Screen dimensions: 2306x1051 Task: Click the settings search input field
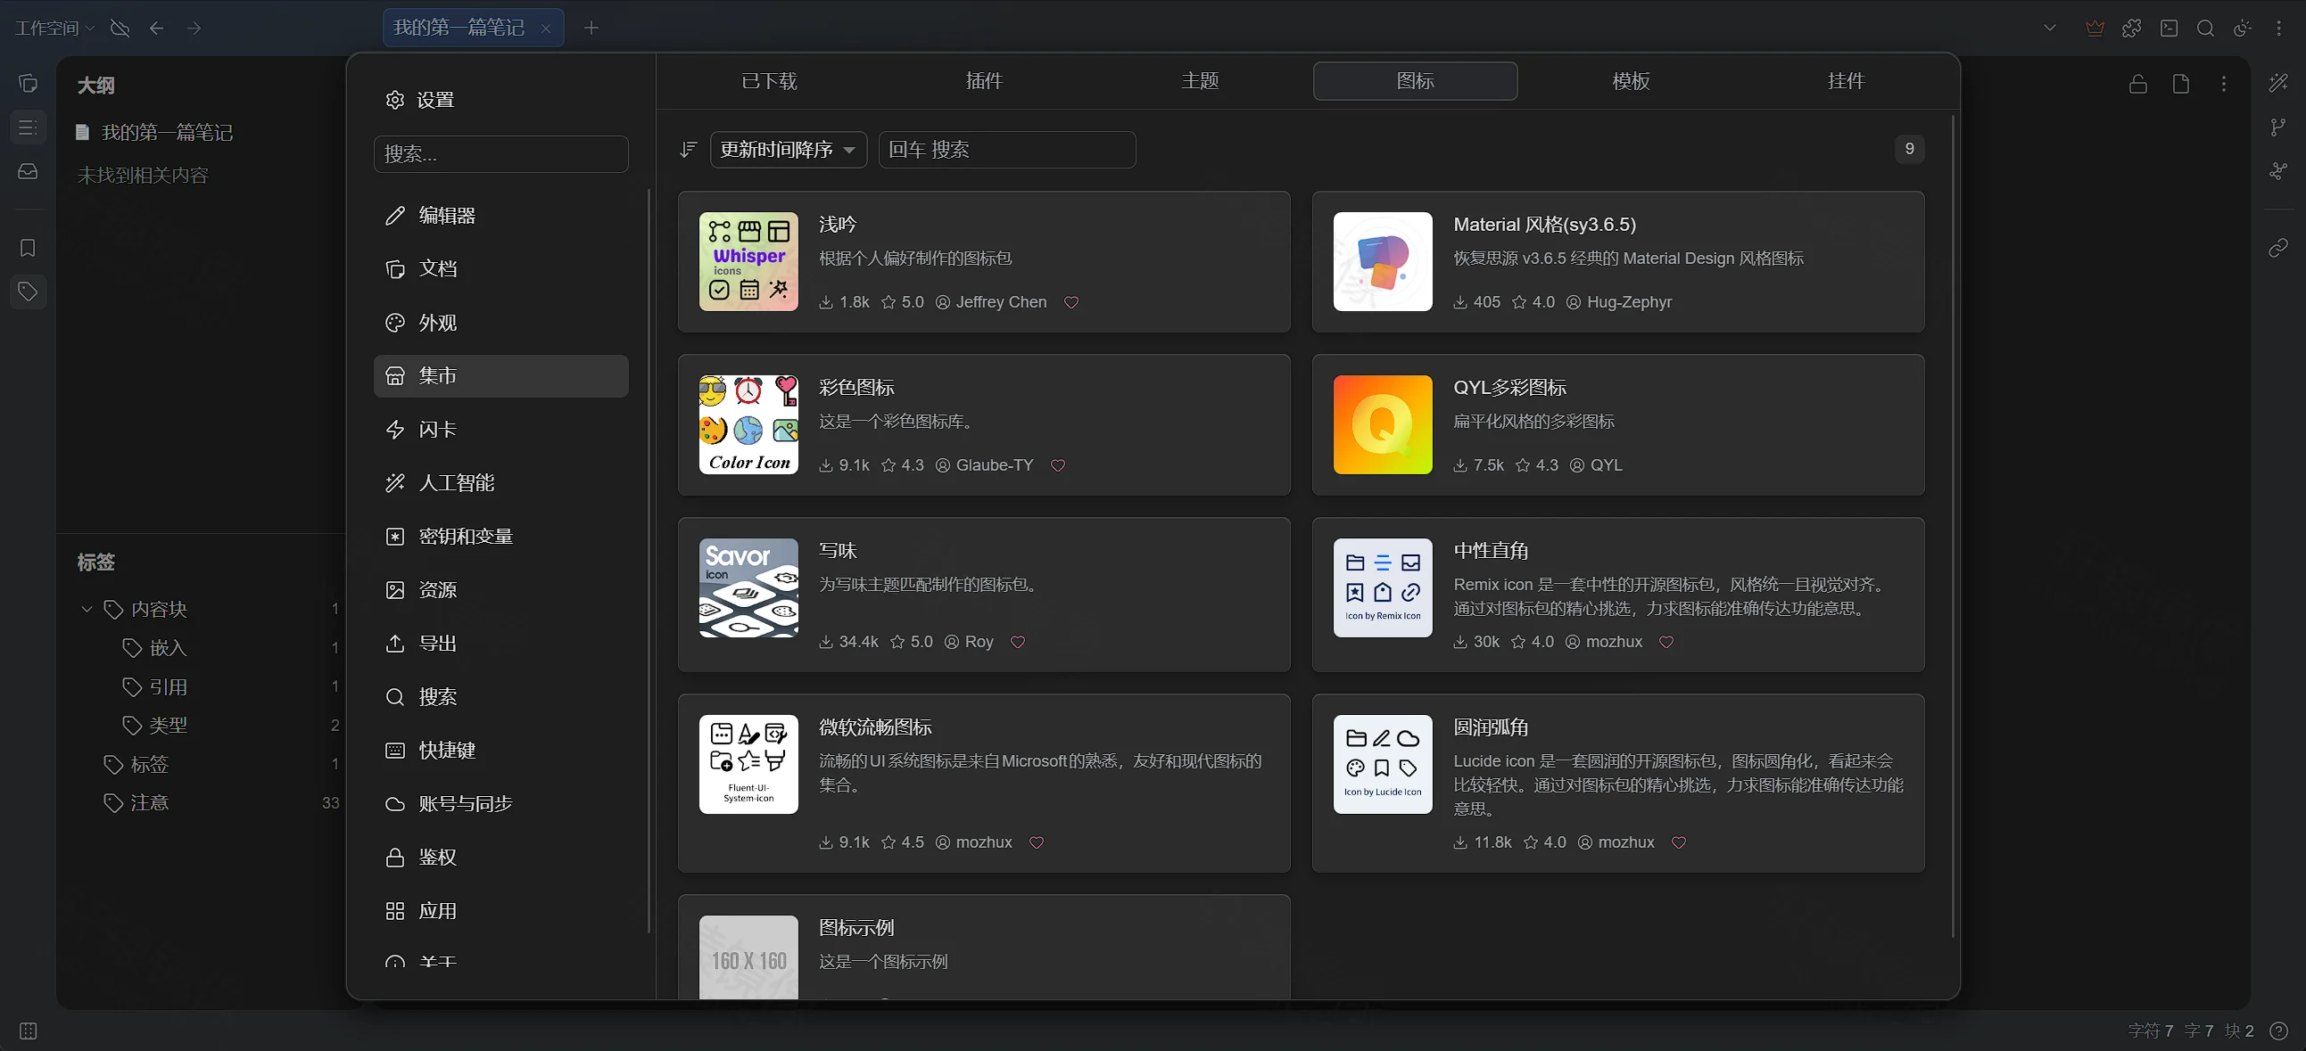500,154
